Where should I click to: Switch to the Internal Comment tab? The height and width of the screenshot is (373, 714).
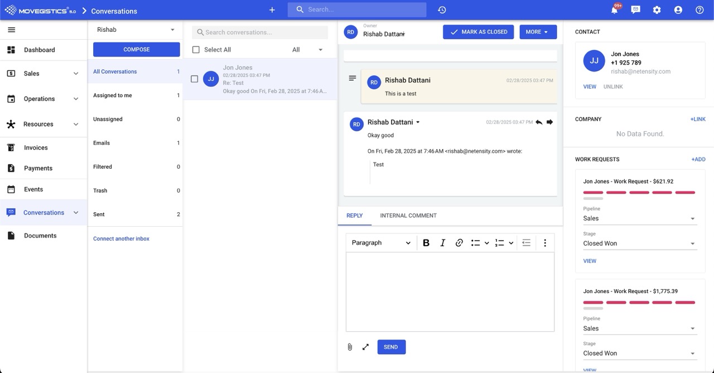pos(408,216)
